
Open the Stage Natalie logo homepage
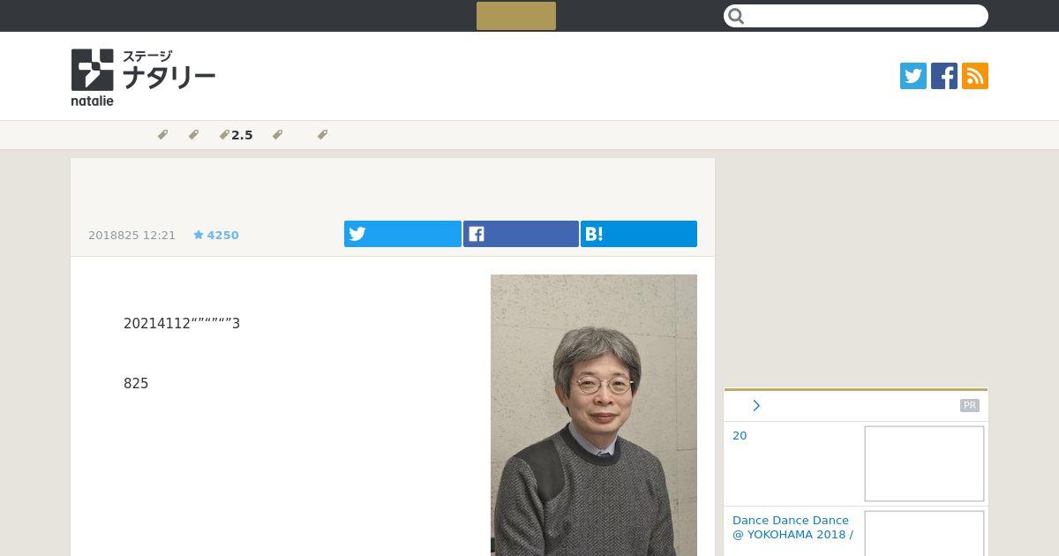point(143,77)
